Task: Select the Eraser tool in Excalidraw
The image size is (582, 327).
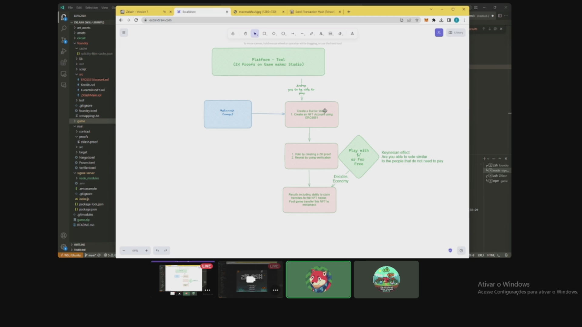Action: coord(340,34)
